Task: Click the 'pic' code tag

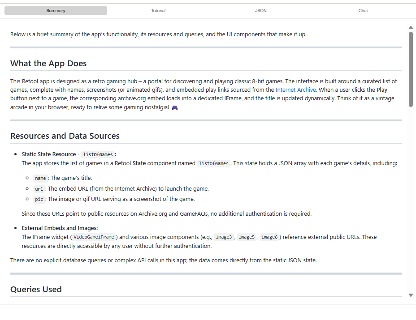Action: (x=39, y=199)
